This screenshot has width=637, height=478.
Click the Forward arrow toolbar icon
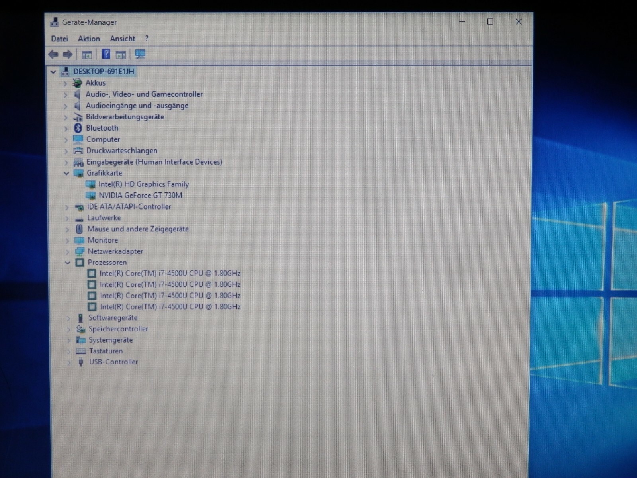pos(67,54)
